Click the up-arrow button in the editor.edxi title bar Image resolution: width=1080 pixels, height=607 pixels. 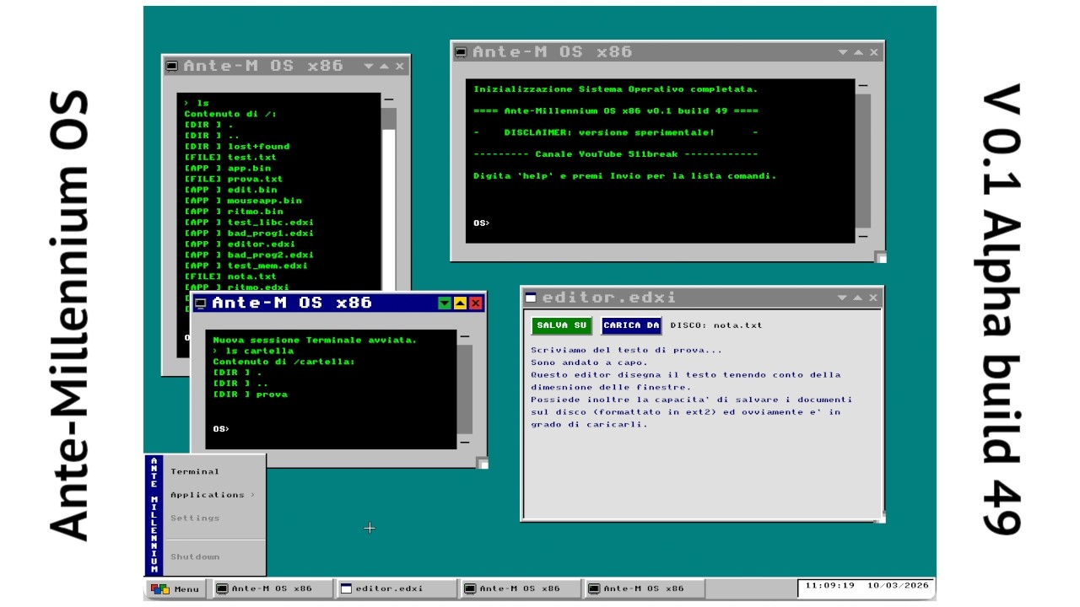pyautogui.click(x=857, y=298)
